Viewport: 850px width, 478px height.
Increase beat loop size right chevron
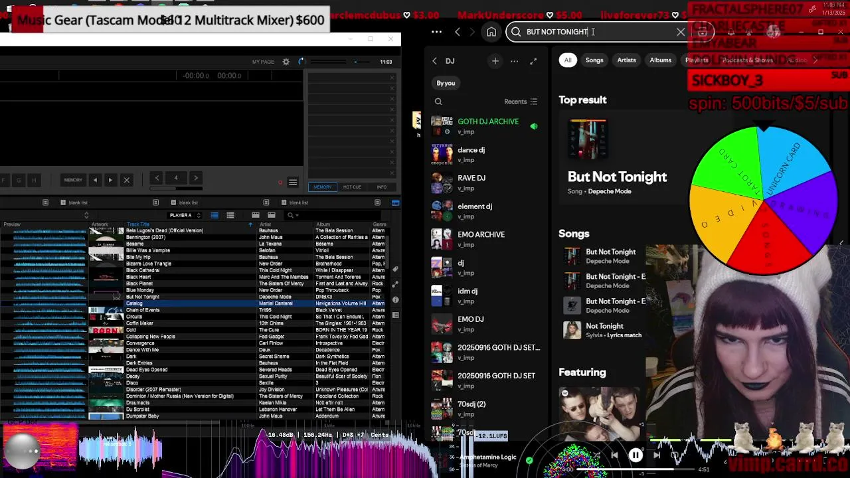195,178
